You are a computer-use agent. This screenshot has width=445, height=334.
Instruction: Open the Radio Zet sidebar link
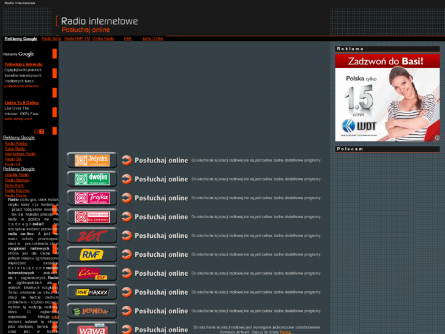click(13, 159)
